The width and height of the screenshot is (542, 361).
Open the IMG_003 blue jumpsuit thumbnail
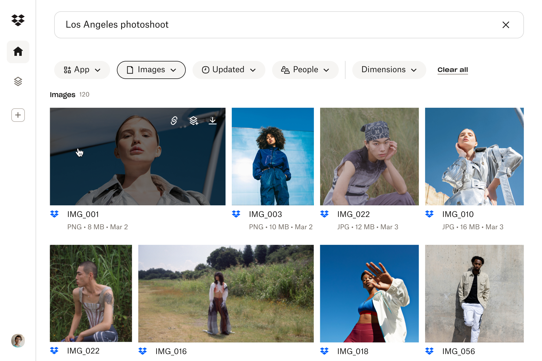(273, 157)
